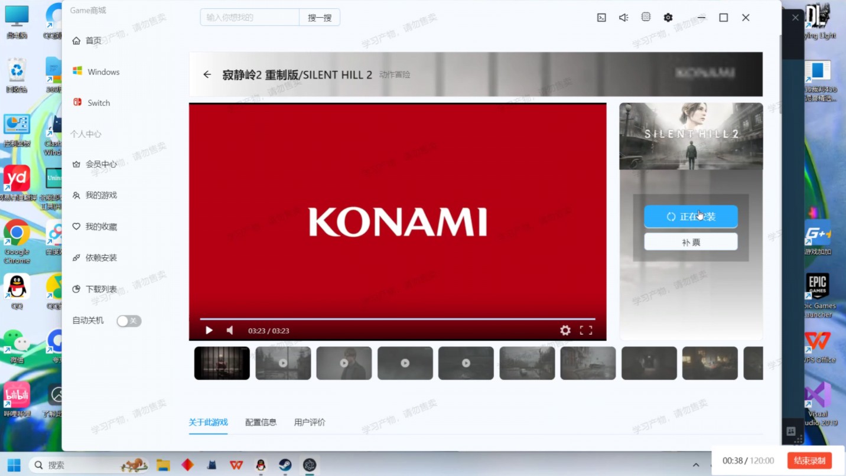Viewport: 846px width, 476px height.
Task: Click the taskbar 搜索 search box
Action: coord(89,465)
